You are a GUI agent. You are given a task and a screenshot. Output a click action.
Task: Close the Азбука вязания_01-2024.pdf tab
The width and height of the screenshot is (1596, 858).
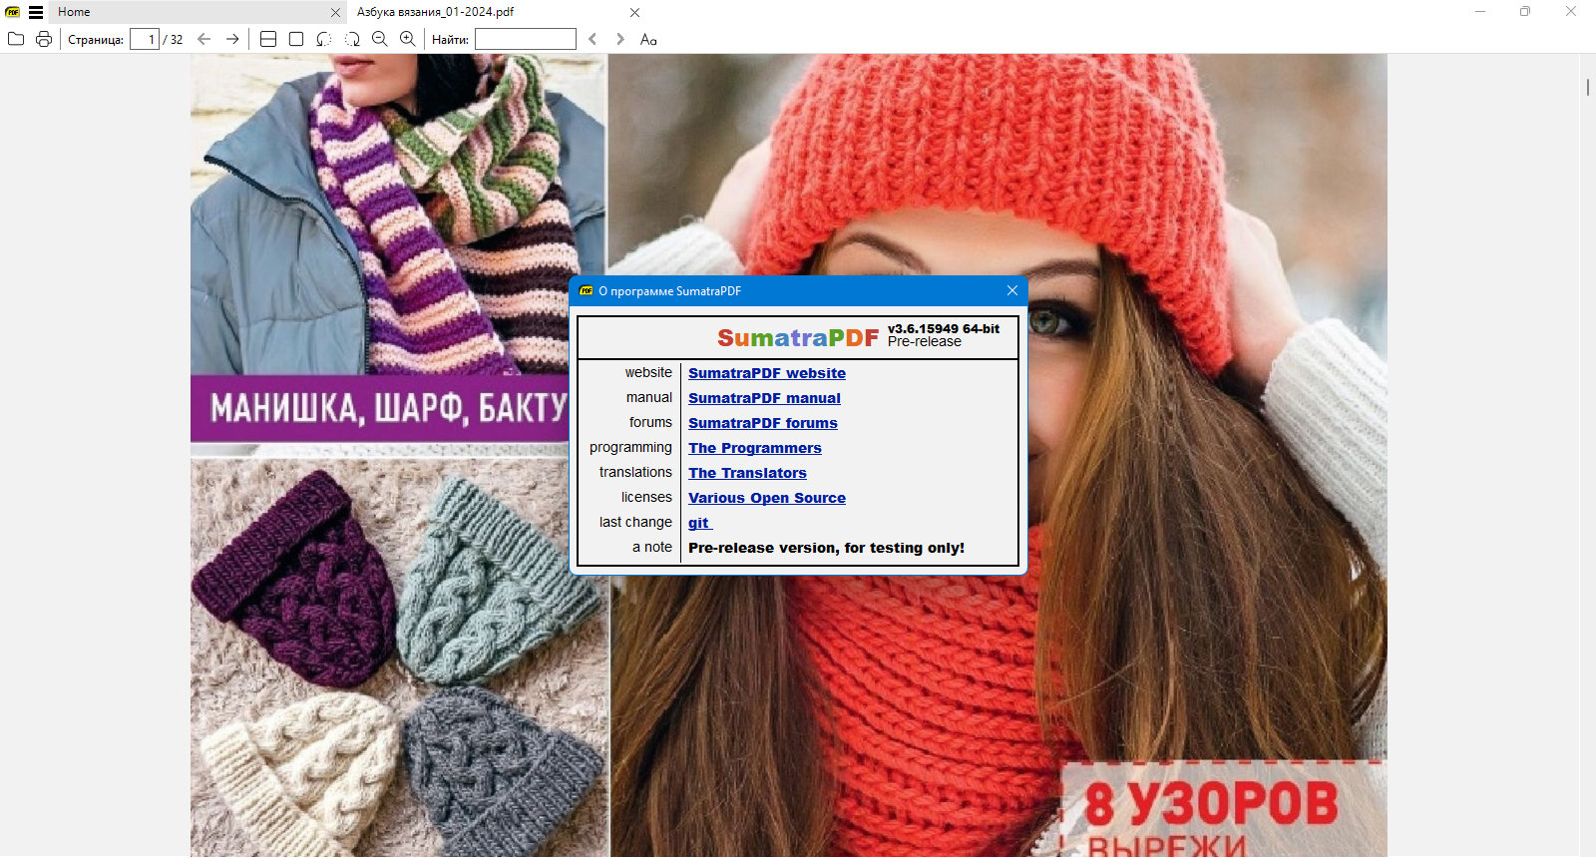pos(635,13)
